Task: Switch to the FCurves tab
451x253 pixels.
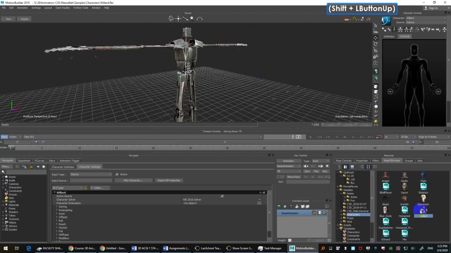Action: [x=39, y=161]
